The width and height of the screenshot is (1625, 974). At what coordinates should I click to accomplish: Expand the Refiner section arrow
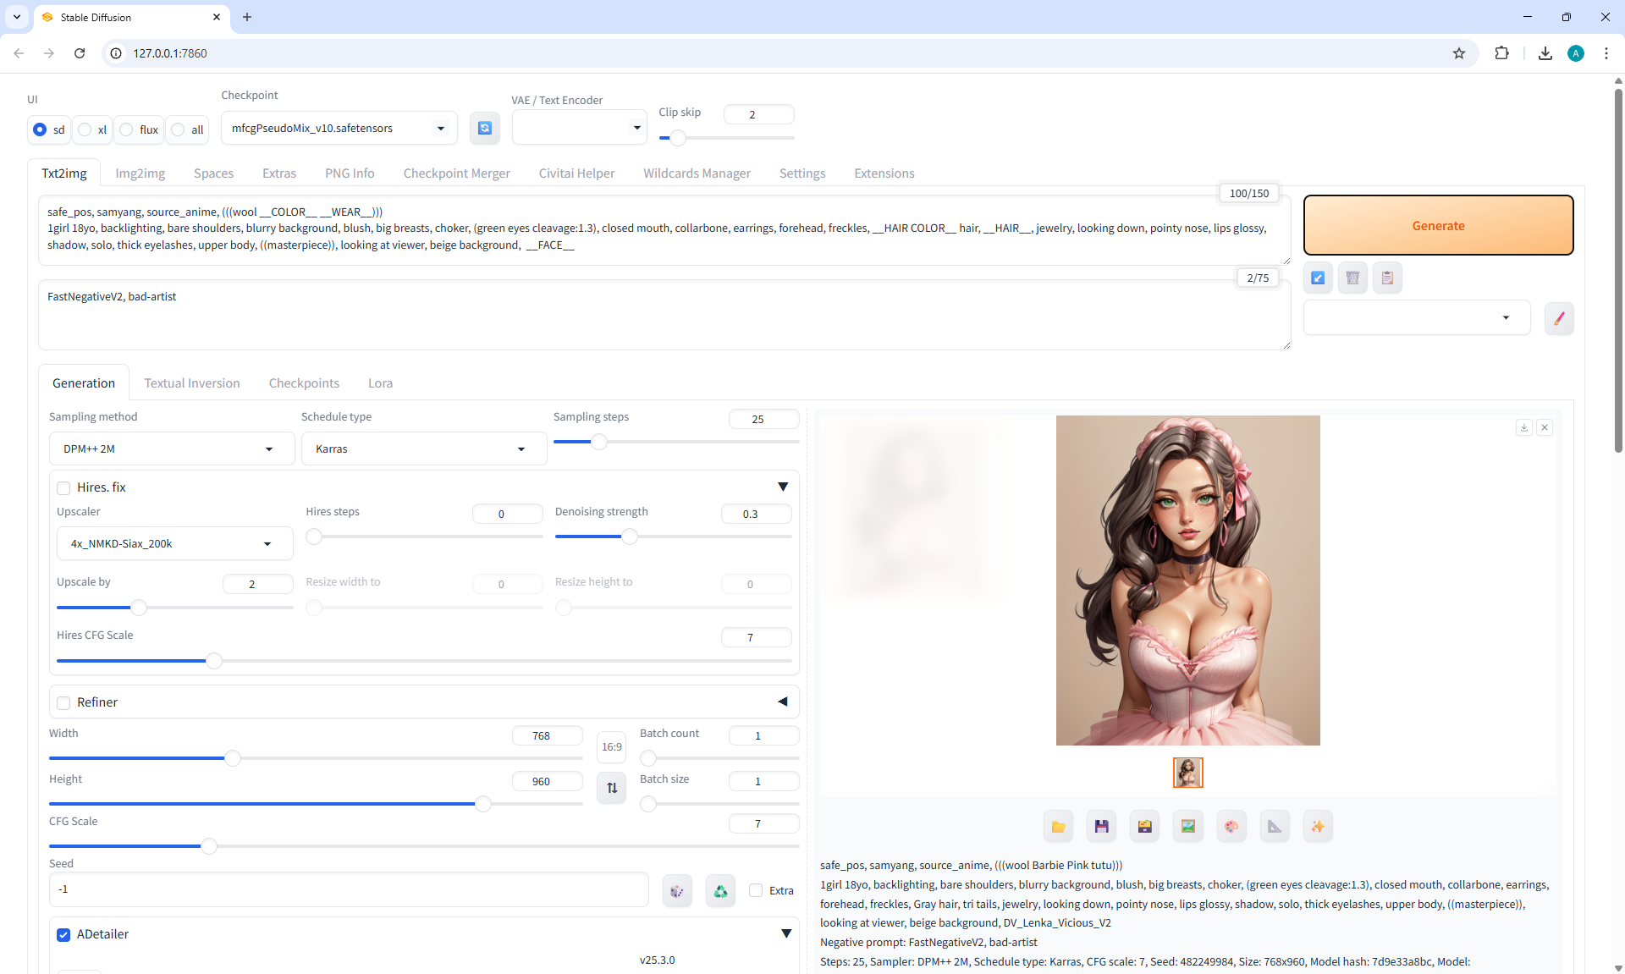782,702
